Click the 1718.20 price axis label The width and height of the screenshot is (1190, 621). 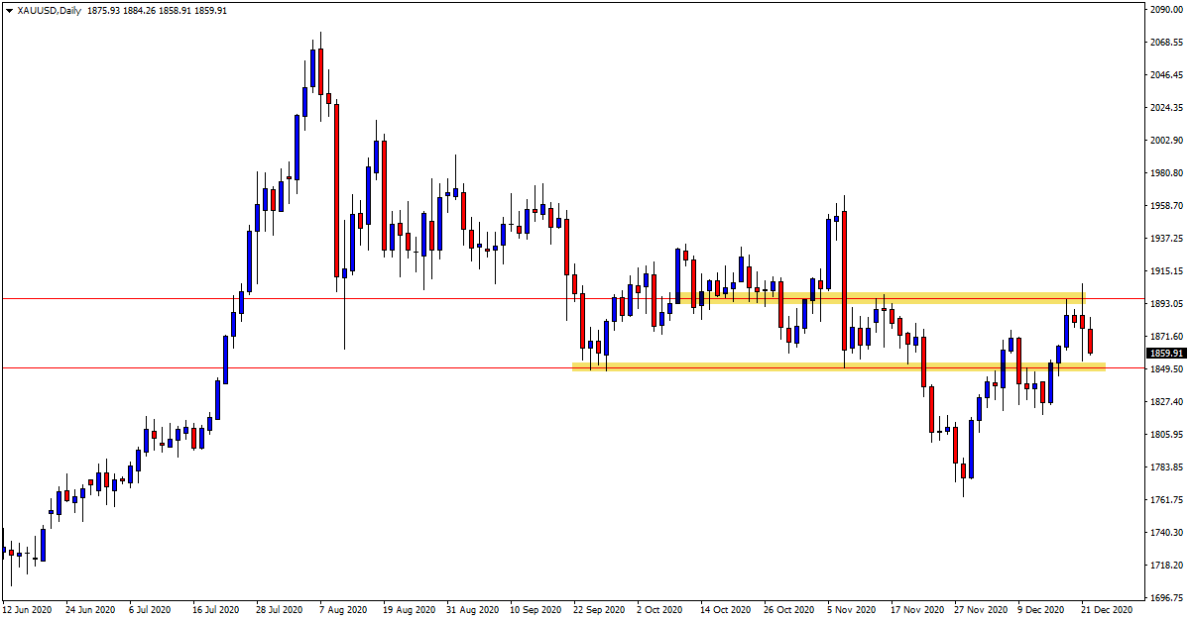click(x=1167, y=566)
